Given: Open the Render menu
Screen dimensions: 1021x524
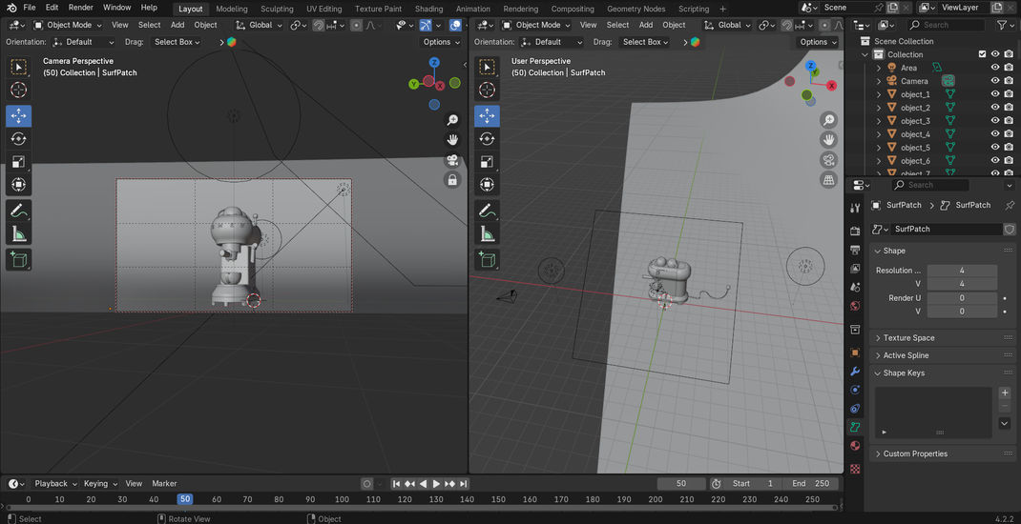Looking at the screenshot, I should [x=81, y=8].
